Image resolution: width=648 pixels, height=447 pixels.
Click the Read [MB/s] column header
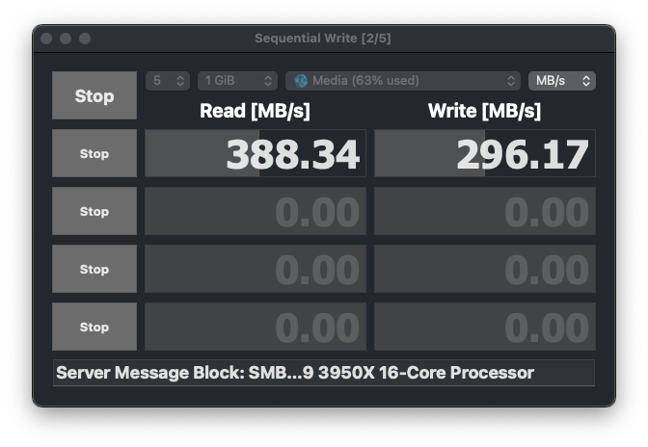point(255,111)
